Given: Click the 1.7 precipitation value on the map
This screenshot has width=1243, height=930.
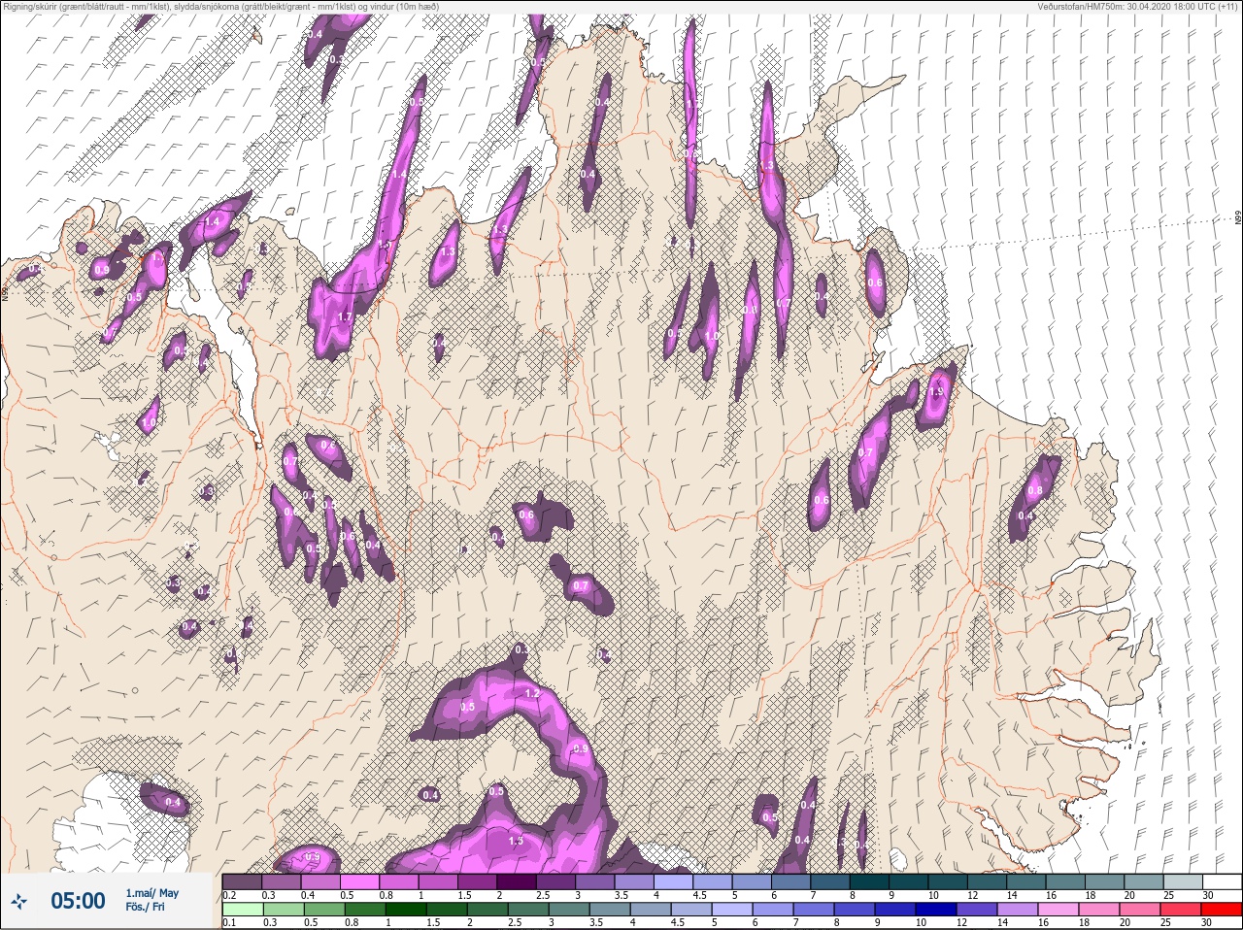Looking at the screenshot, I should (x=345, y=317).
